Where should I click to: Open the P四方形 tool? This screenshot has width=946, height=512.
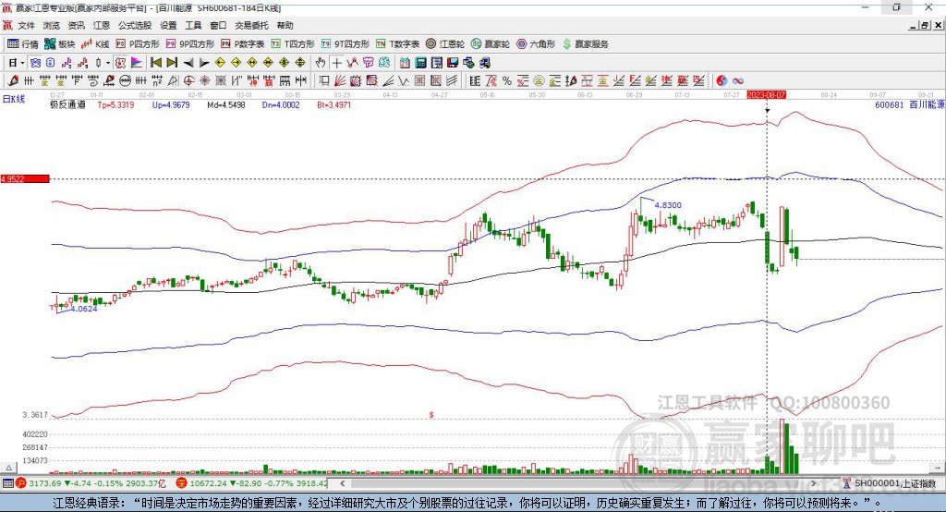pos(138,44)
